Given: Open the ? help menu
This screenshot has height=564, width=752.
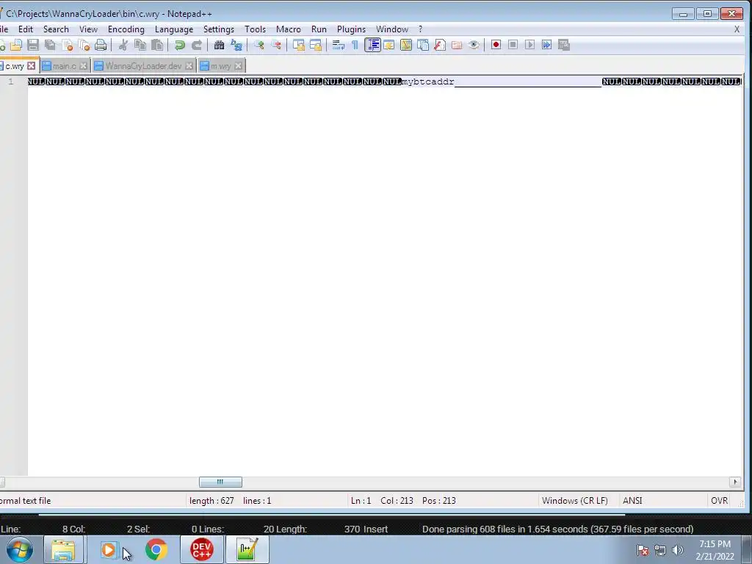Looking at the screenshot, I should click(x=421, y=29).
